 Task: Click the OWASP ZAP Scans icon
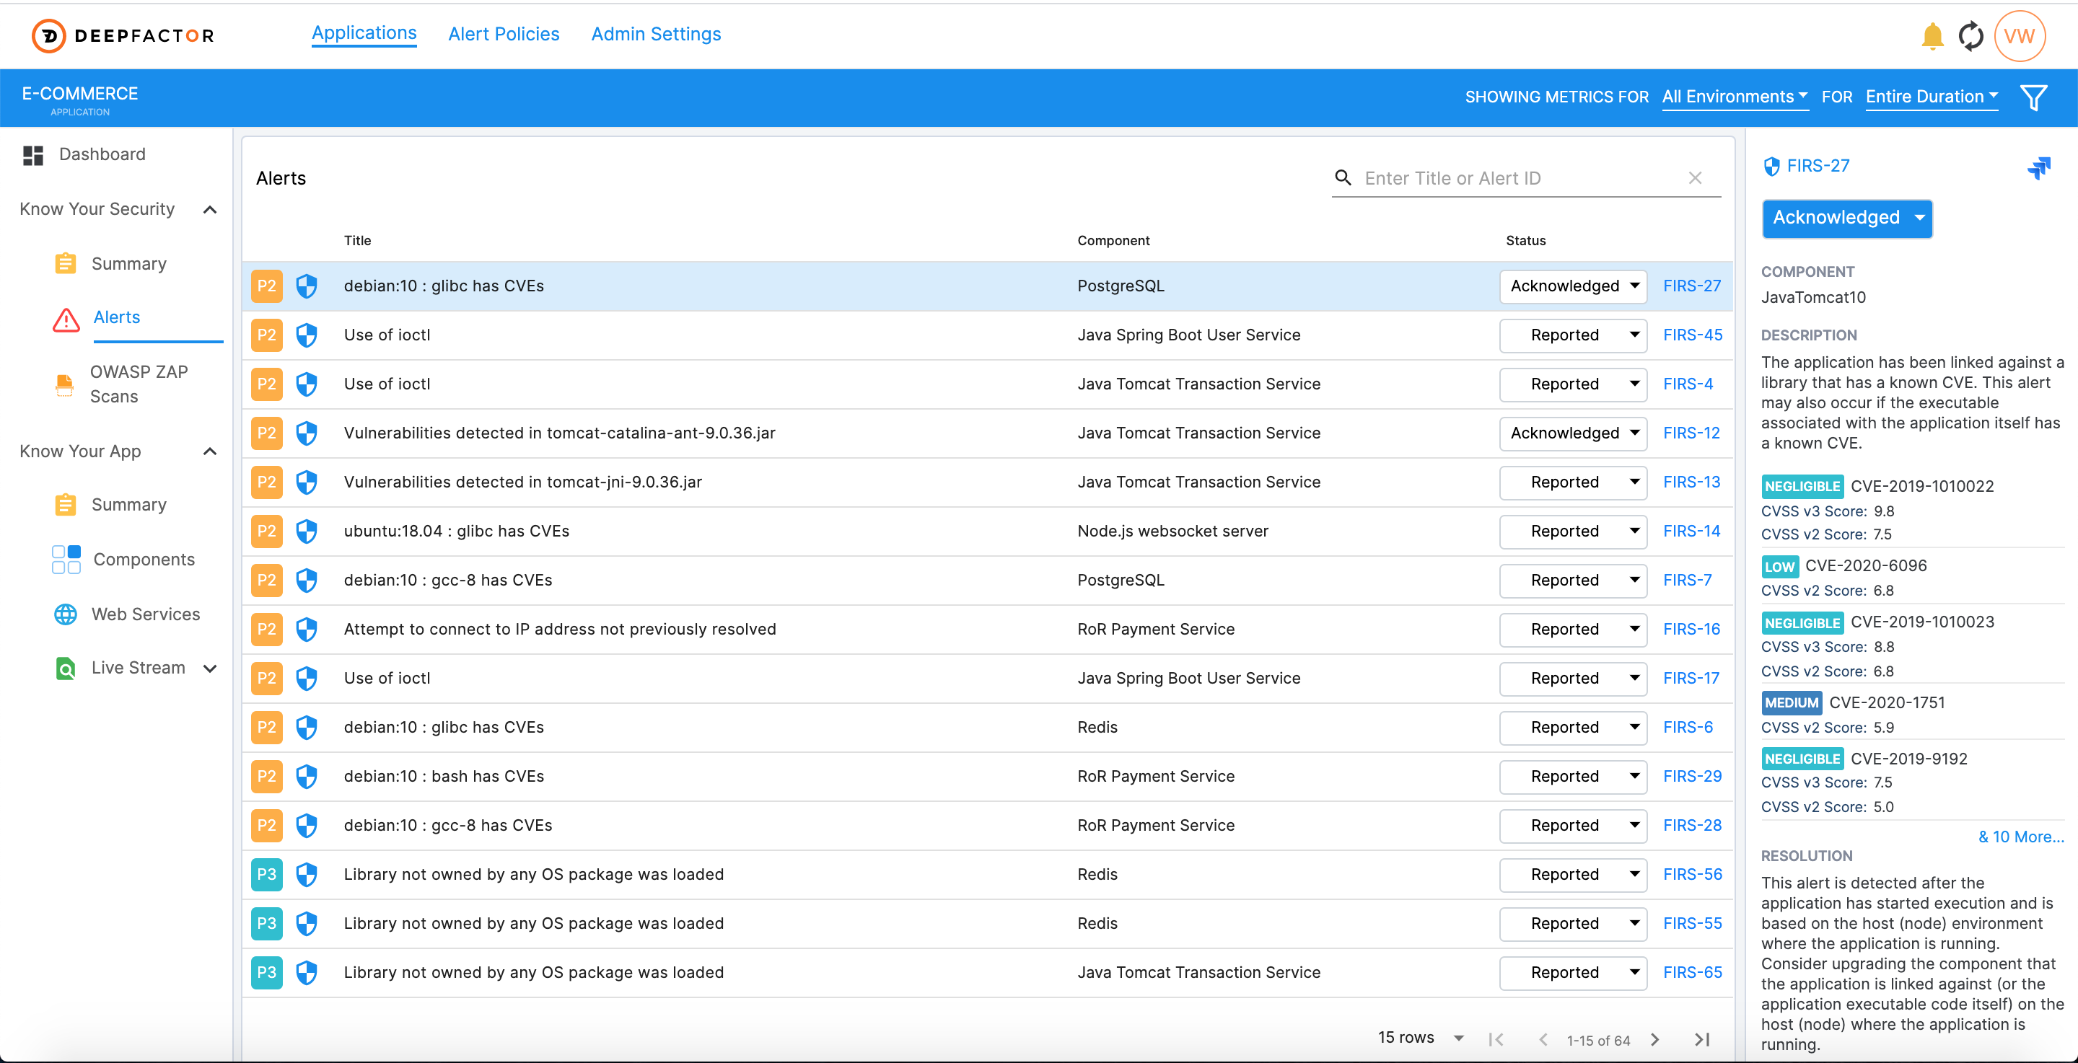(63, 384)
